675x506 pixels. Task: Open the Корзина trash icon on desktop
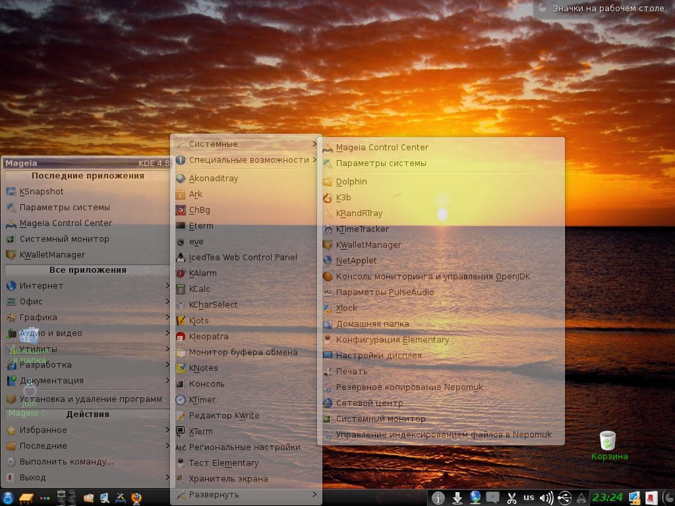[608, 445]
